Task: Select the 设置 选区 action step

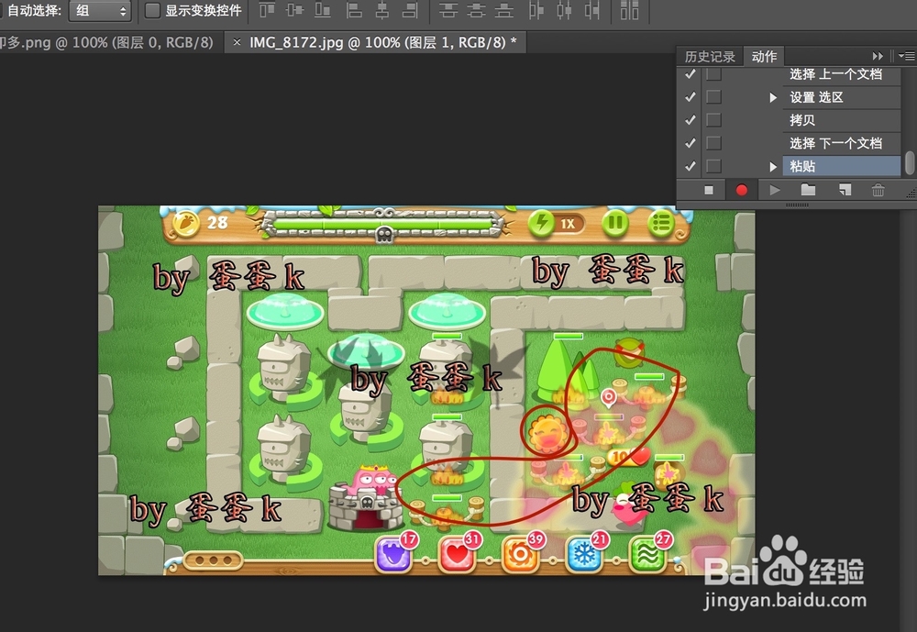Action: (x=842, y=97)
